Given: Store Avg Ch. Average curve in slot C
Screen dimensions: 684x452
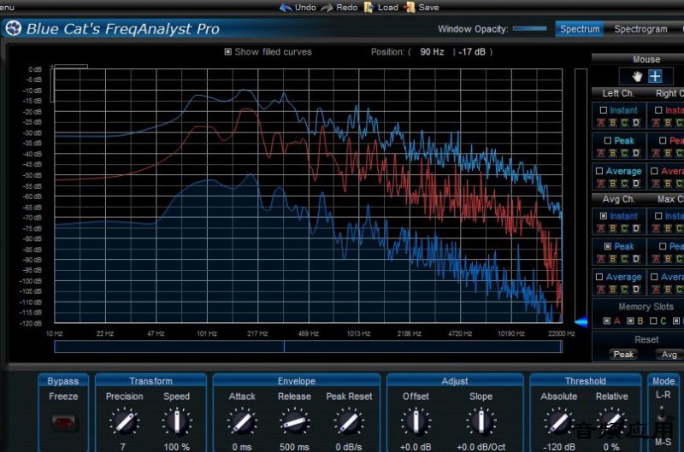Looking at the screenshot, I should coord(624,290).
